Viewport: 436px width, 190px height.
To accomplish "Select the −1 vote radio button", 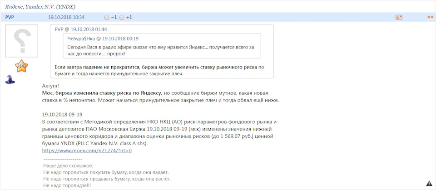I will (106, 18).
